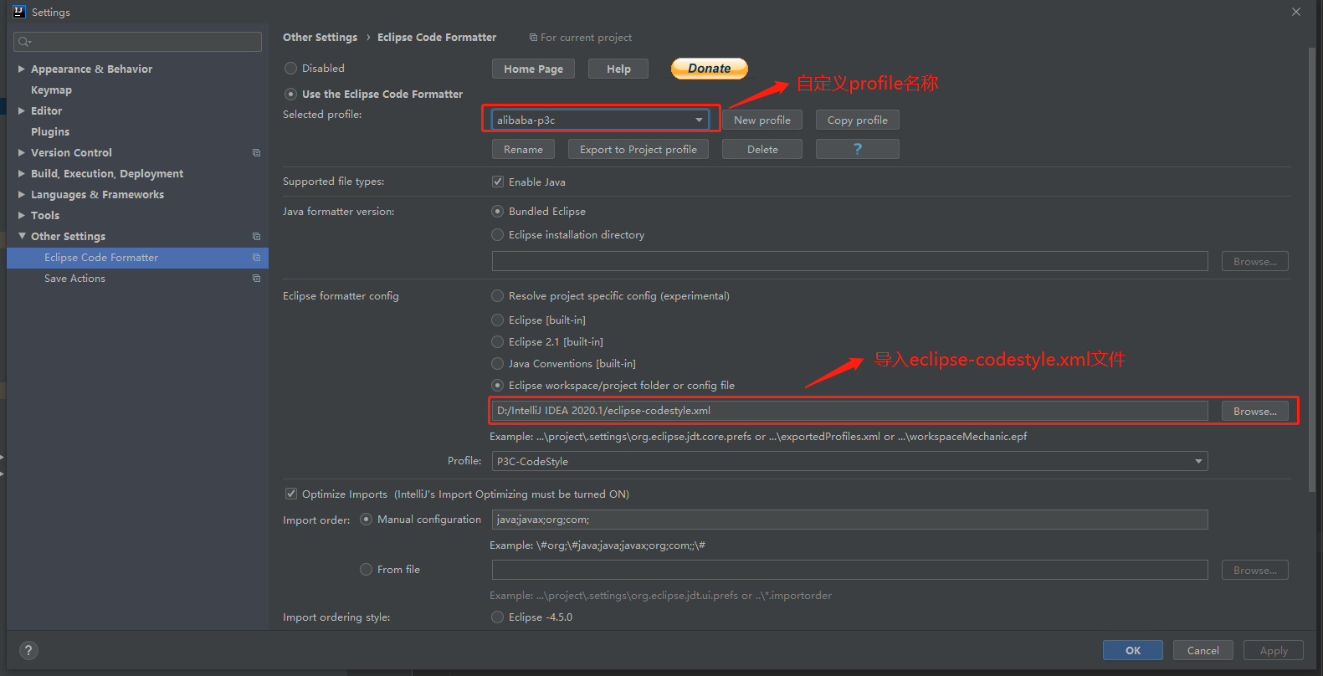This screenshot has height=676, width=1323.
Task: Open the P3C-CodeStyle profile dropdown
Action: click(x=849, y=461)
